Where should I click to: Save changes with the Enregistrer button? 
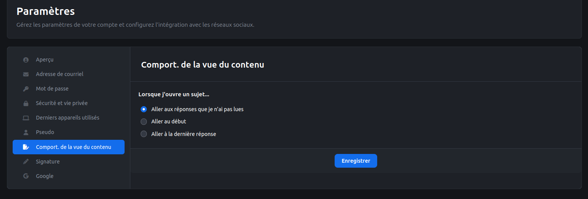[x=356, y=161]
